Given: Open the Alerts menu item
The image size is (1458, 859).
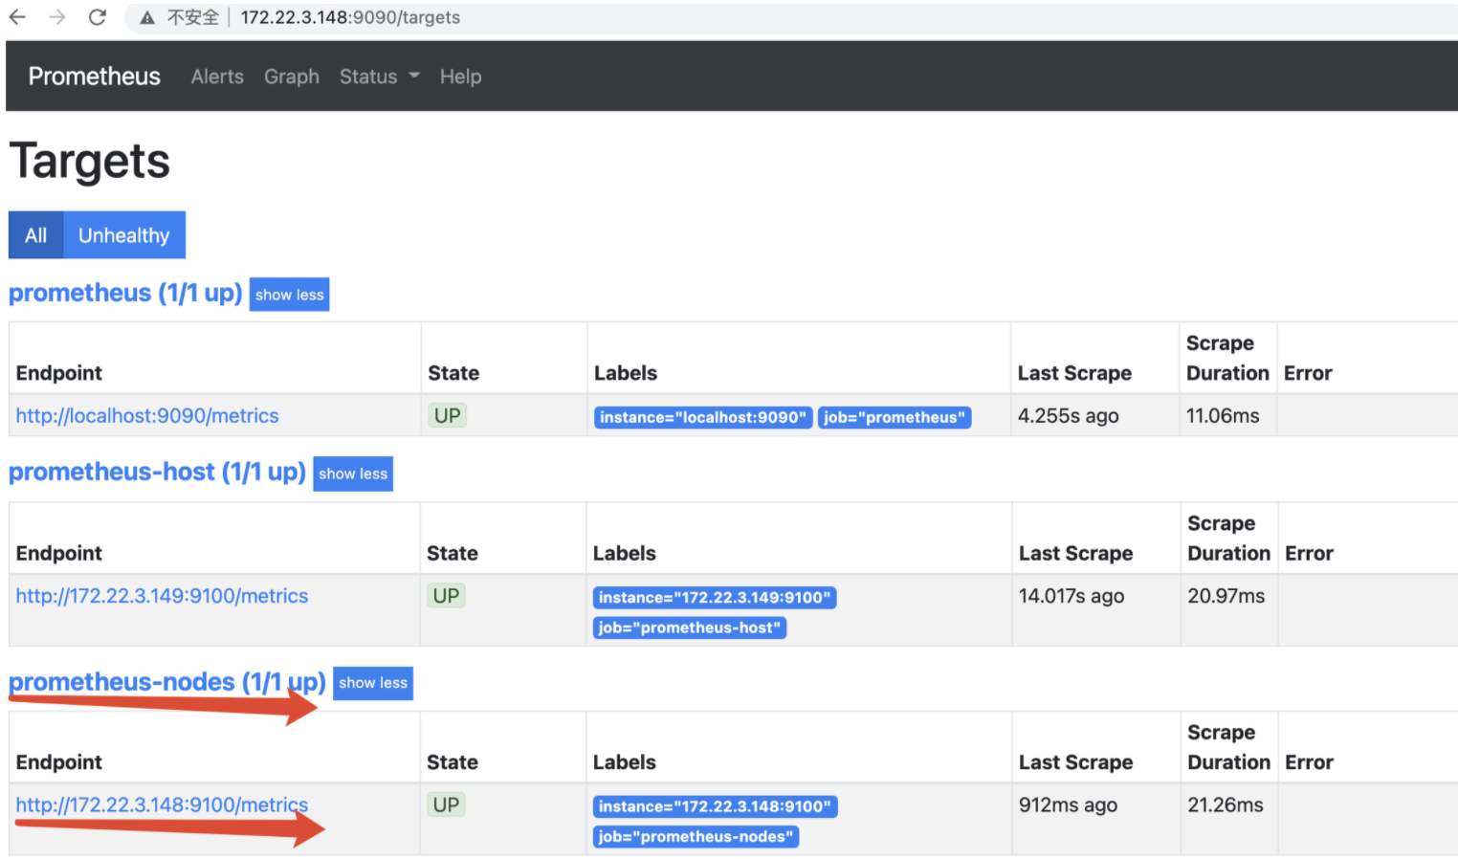Looking at the screenshot, I should (217, 77).
